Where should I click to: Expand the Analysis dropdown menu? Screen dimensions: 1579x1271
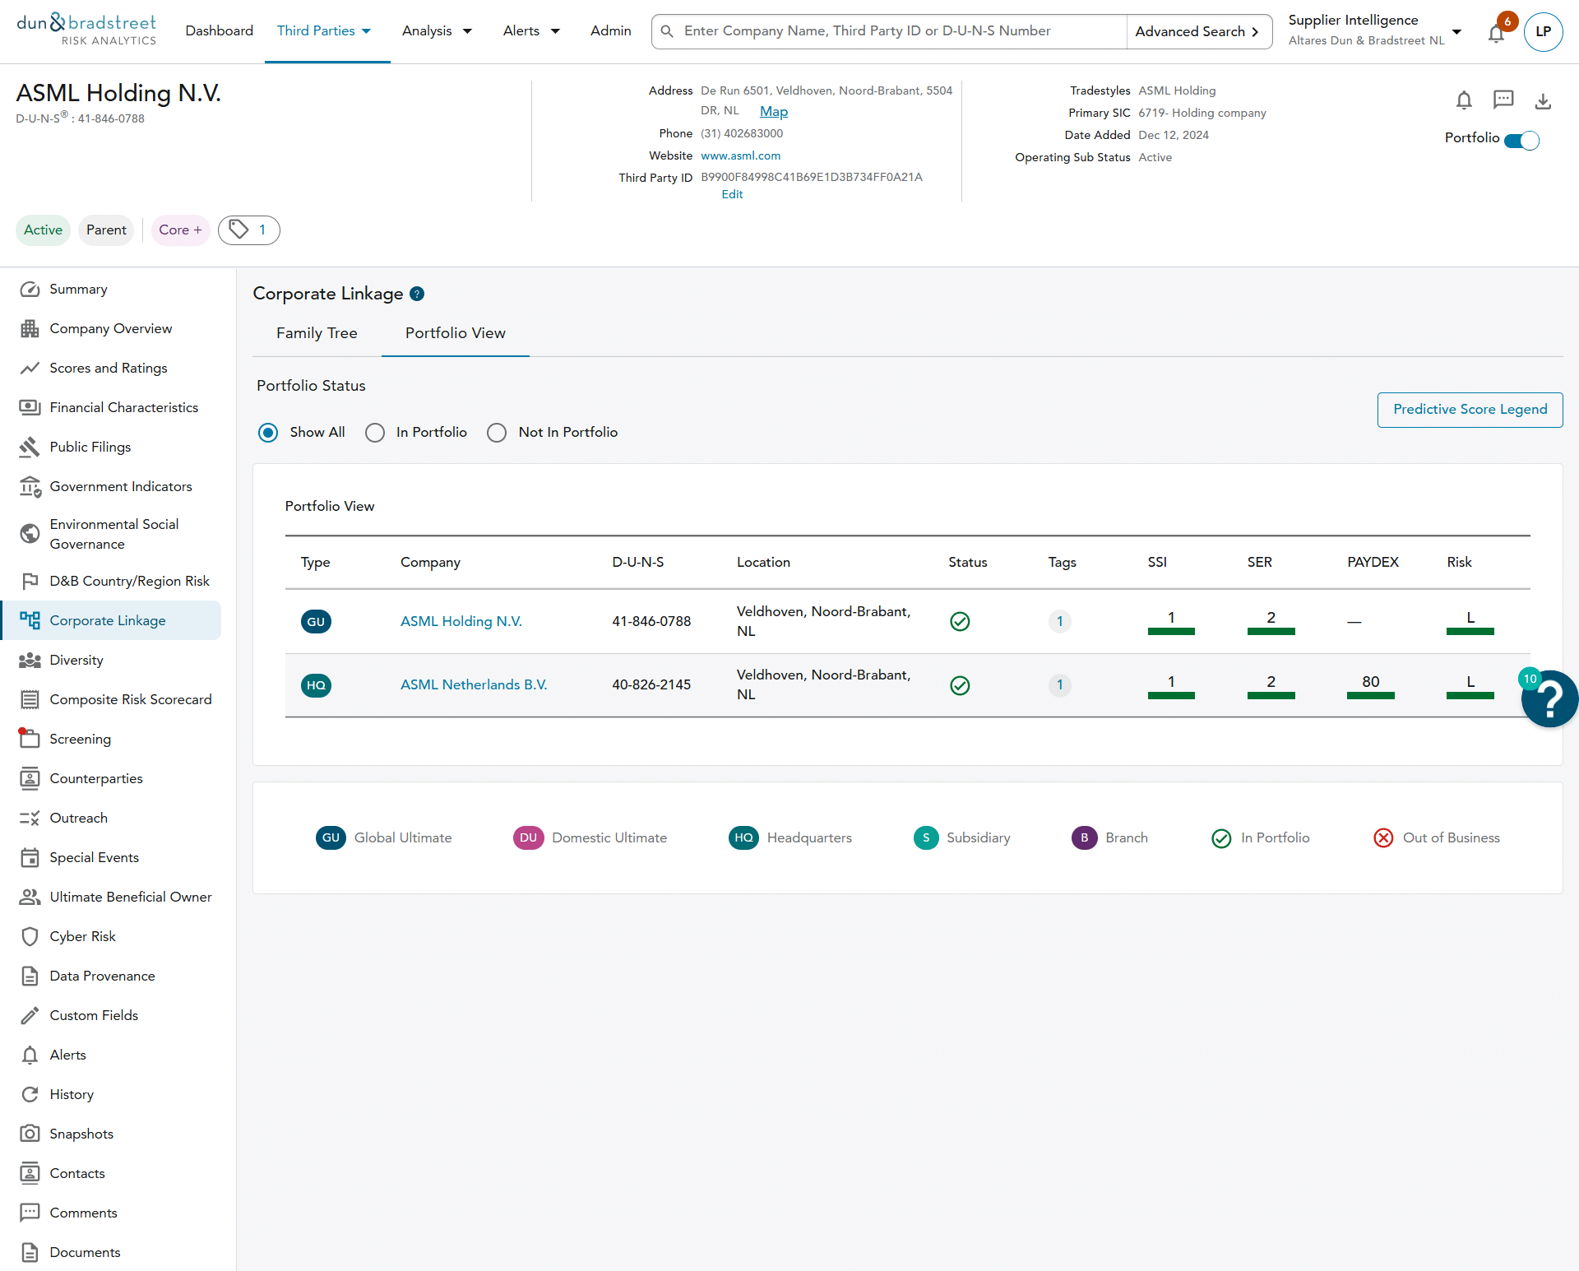437,31
